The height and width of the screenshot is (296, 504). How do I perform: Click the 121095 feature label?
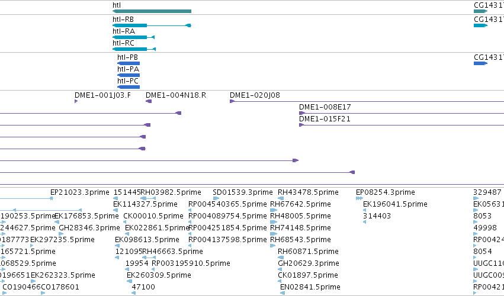tap(129, 252)
